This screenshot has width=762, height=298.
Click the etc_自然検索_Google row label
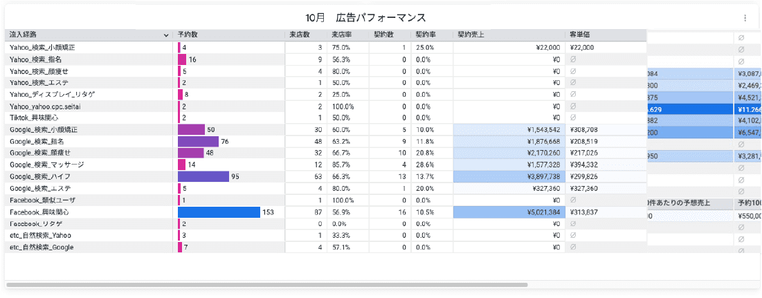[x=42, y=247]
